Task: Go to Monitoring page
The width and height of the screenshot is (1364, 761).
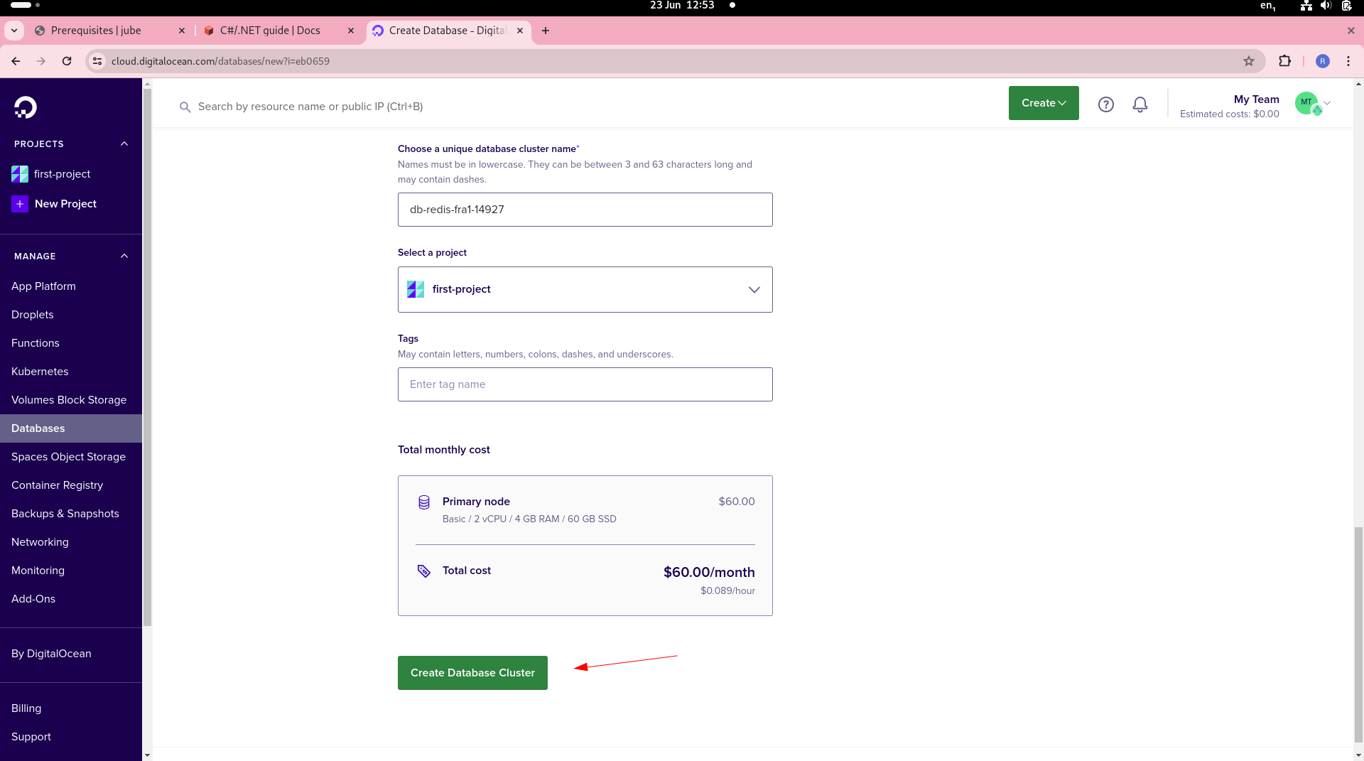Action: tap(38, 571)
